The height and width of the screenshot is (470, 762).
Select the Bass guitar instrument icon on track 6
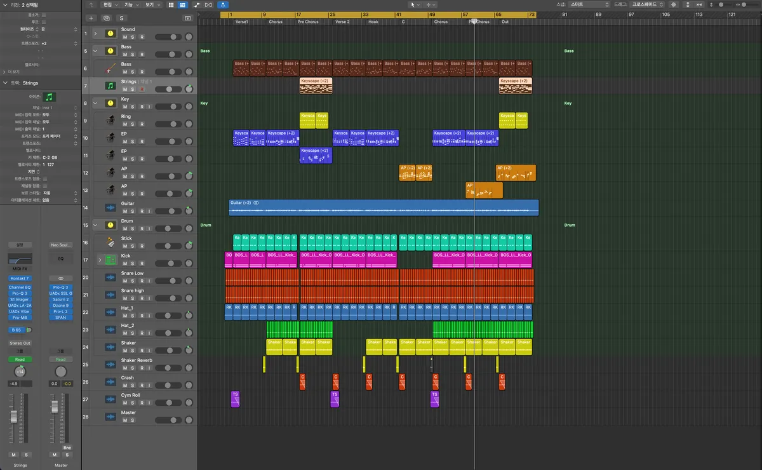pos(110,68)
